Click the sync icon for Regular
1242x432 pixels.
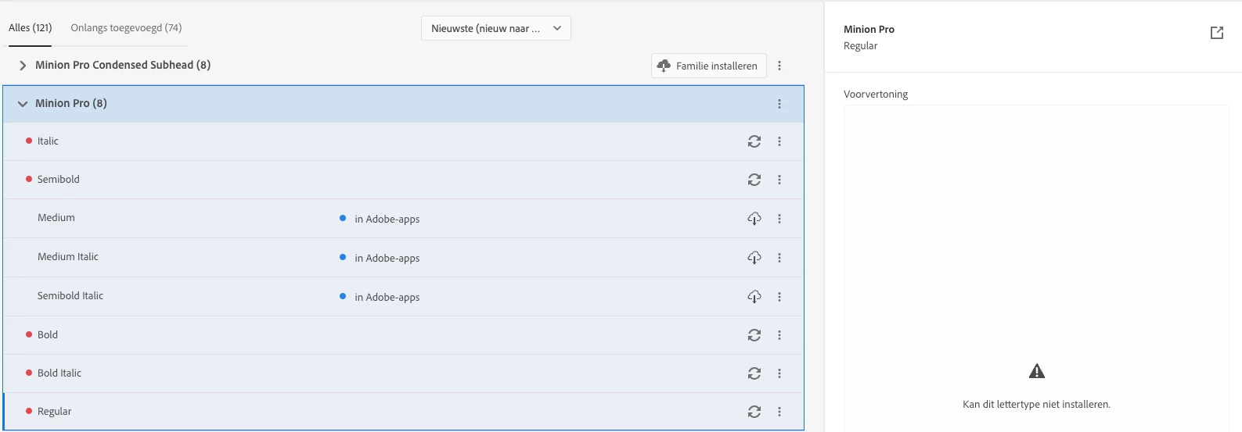(754, 412)
